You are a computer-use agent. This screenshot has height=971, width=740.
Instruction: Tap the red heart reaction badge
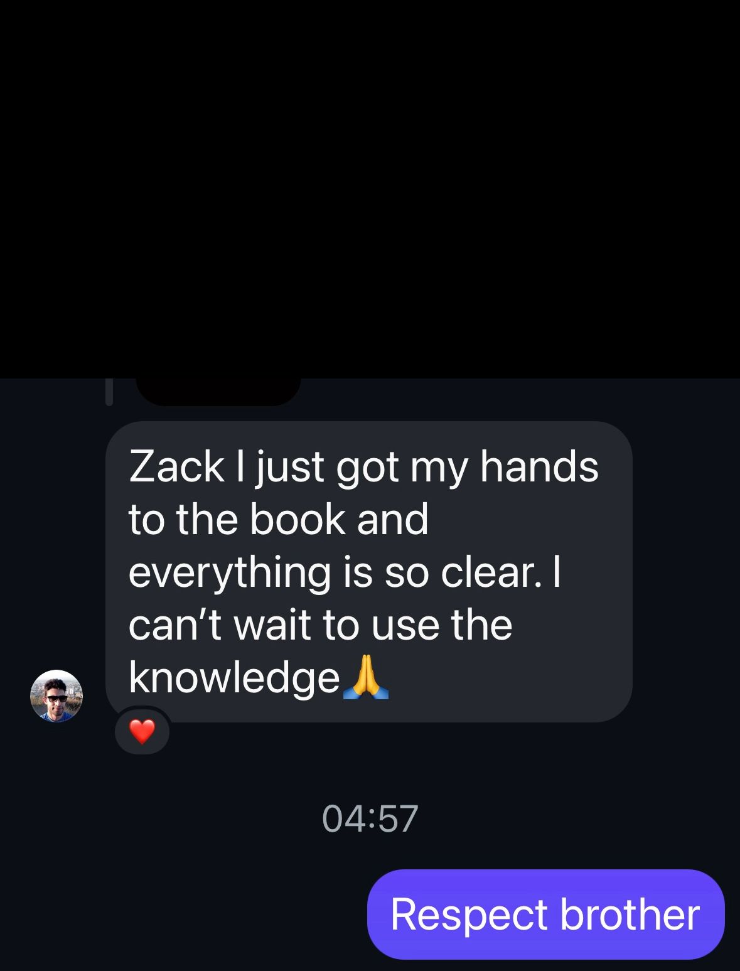coord(142,731)
